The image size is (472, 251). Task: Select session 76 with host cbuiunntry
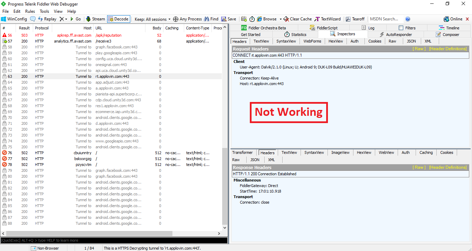[x=111, y=153]
